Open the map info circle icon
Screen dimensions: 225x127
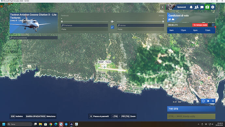pos(203,101)
